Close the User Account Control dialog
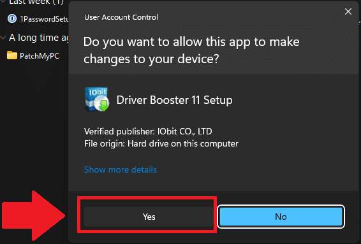This screenshot has width=361, height=244. point(348,11)
